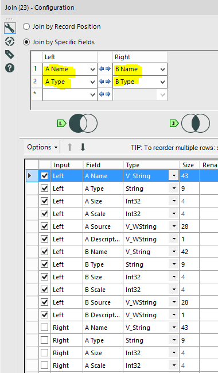This screenshot has width=218, height=373.
Task: Click the inner join Venn diagram
Action: pos(196,123)
